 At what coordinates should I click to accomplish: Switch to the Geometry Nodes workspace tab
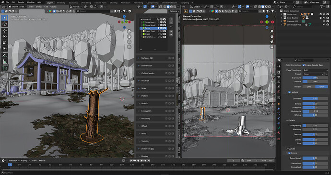(169, 3)
